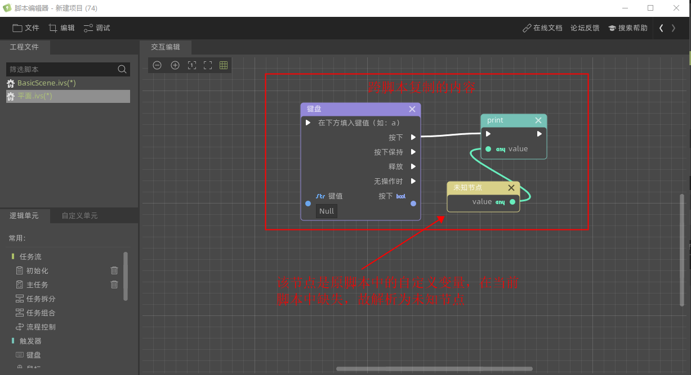
Task: Click the 键盘 node title bar
Action: 360,109
